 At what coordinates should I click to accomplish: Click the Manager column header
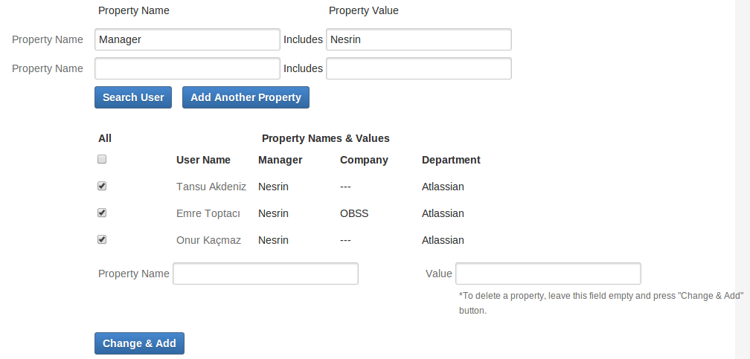coord(281,160)
